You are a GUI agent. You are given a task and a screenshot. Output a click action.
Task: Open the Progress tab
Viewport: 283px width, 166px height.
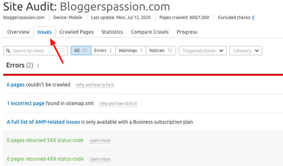tap(187, 32)
